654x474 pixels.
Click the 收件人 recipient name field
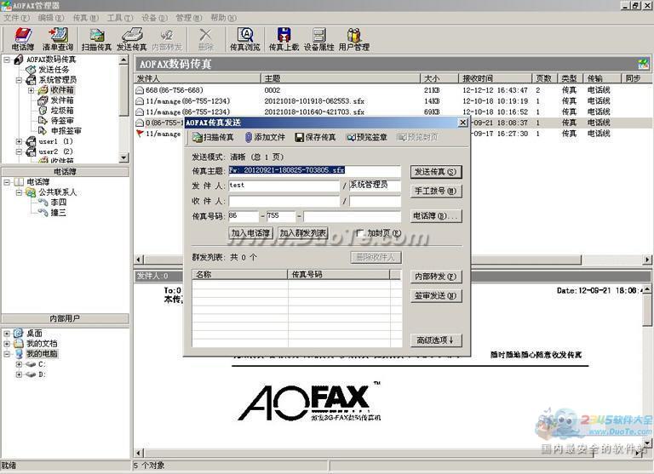pyautogui.click(x=284, y=202)
